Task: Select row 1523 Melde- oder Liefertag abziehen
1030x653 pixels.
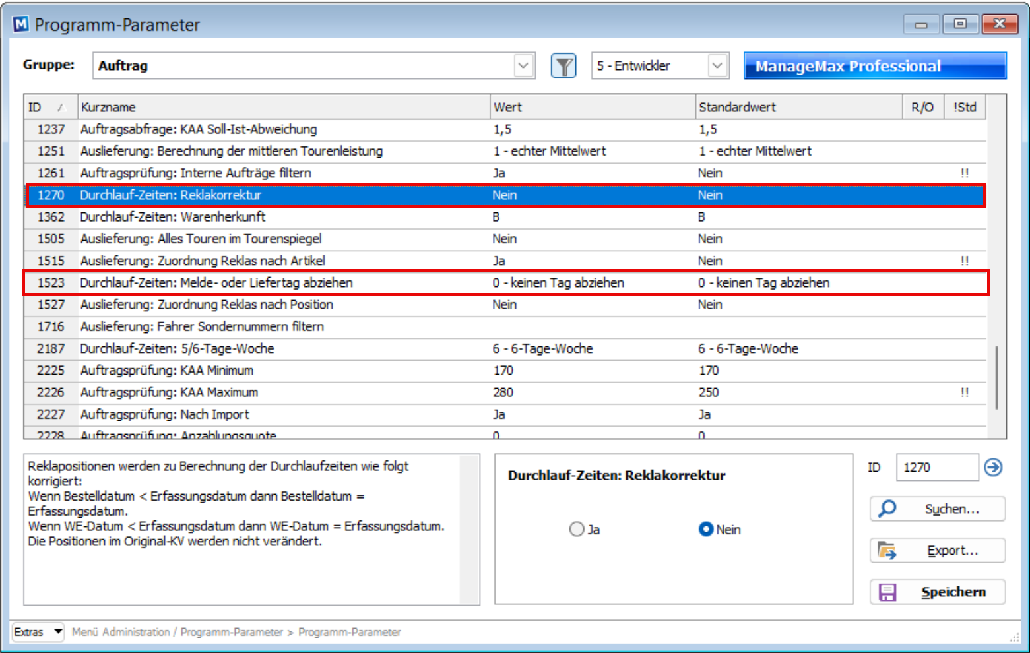Action: point(505,283)
